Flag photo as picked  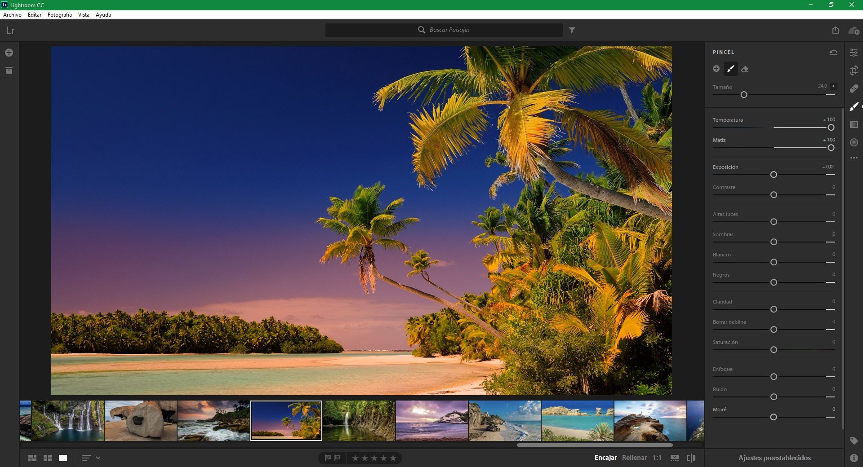pos(328,458)
